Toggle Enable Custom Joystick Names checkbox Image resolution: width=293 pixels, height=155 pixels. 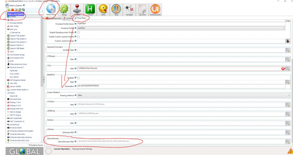[x=78, y=37]
